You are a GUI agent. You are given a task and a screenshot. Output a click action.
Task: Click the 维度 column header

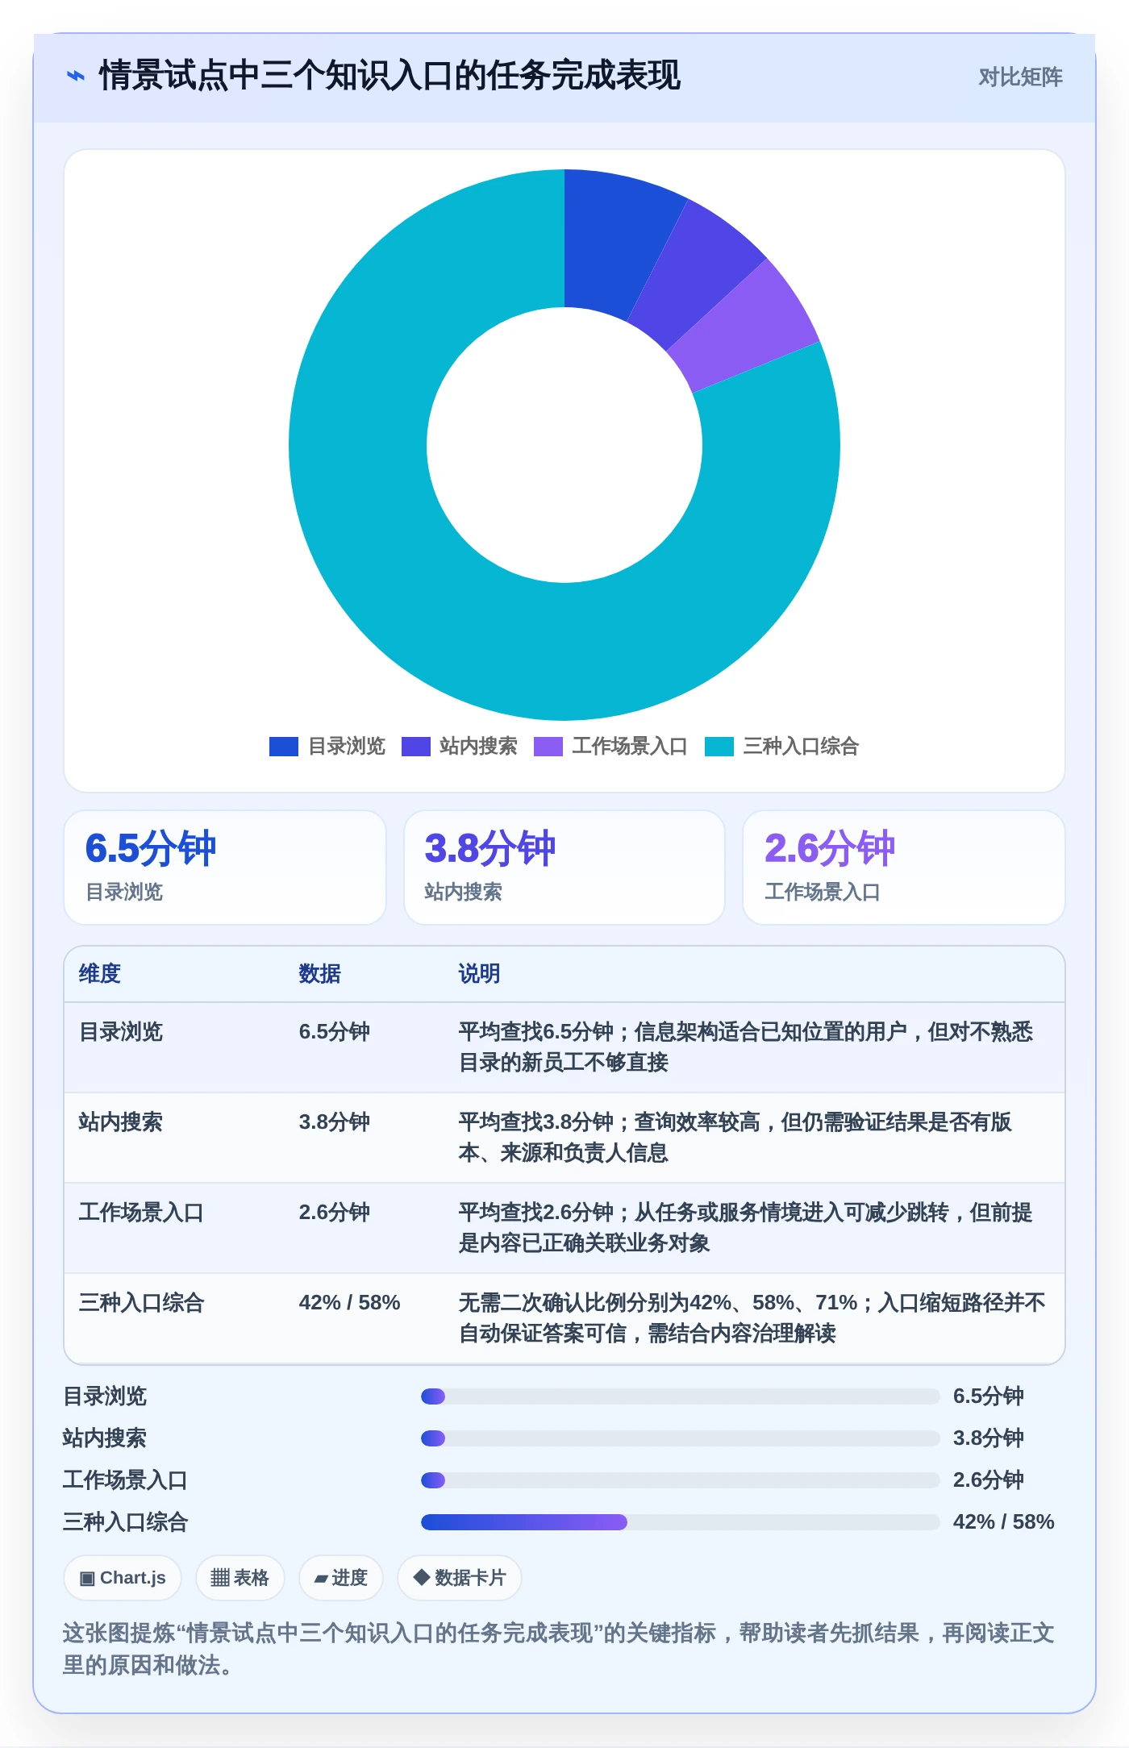[100, 974]
